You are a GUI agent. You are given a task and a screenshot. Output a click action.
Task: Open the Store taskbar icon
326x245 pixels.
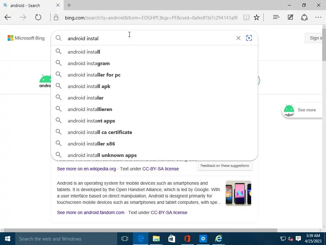click(172, 239)
